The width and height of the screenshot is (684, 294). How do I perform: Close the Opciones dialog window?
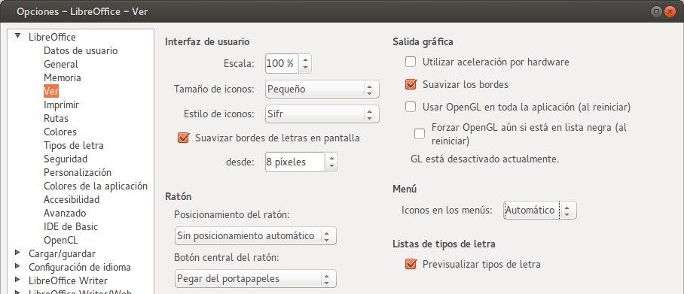(x=670, y=12)
